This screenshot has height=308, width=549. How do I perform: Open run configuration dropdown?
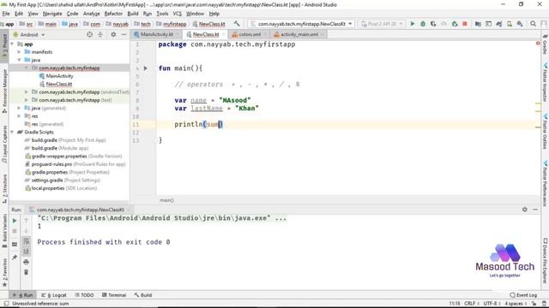point(301,24)
